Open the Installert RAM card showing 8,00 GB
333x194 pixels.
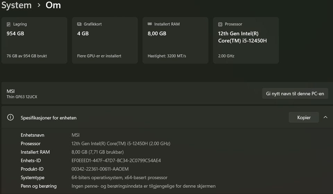coord(176,40)
